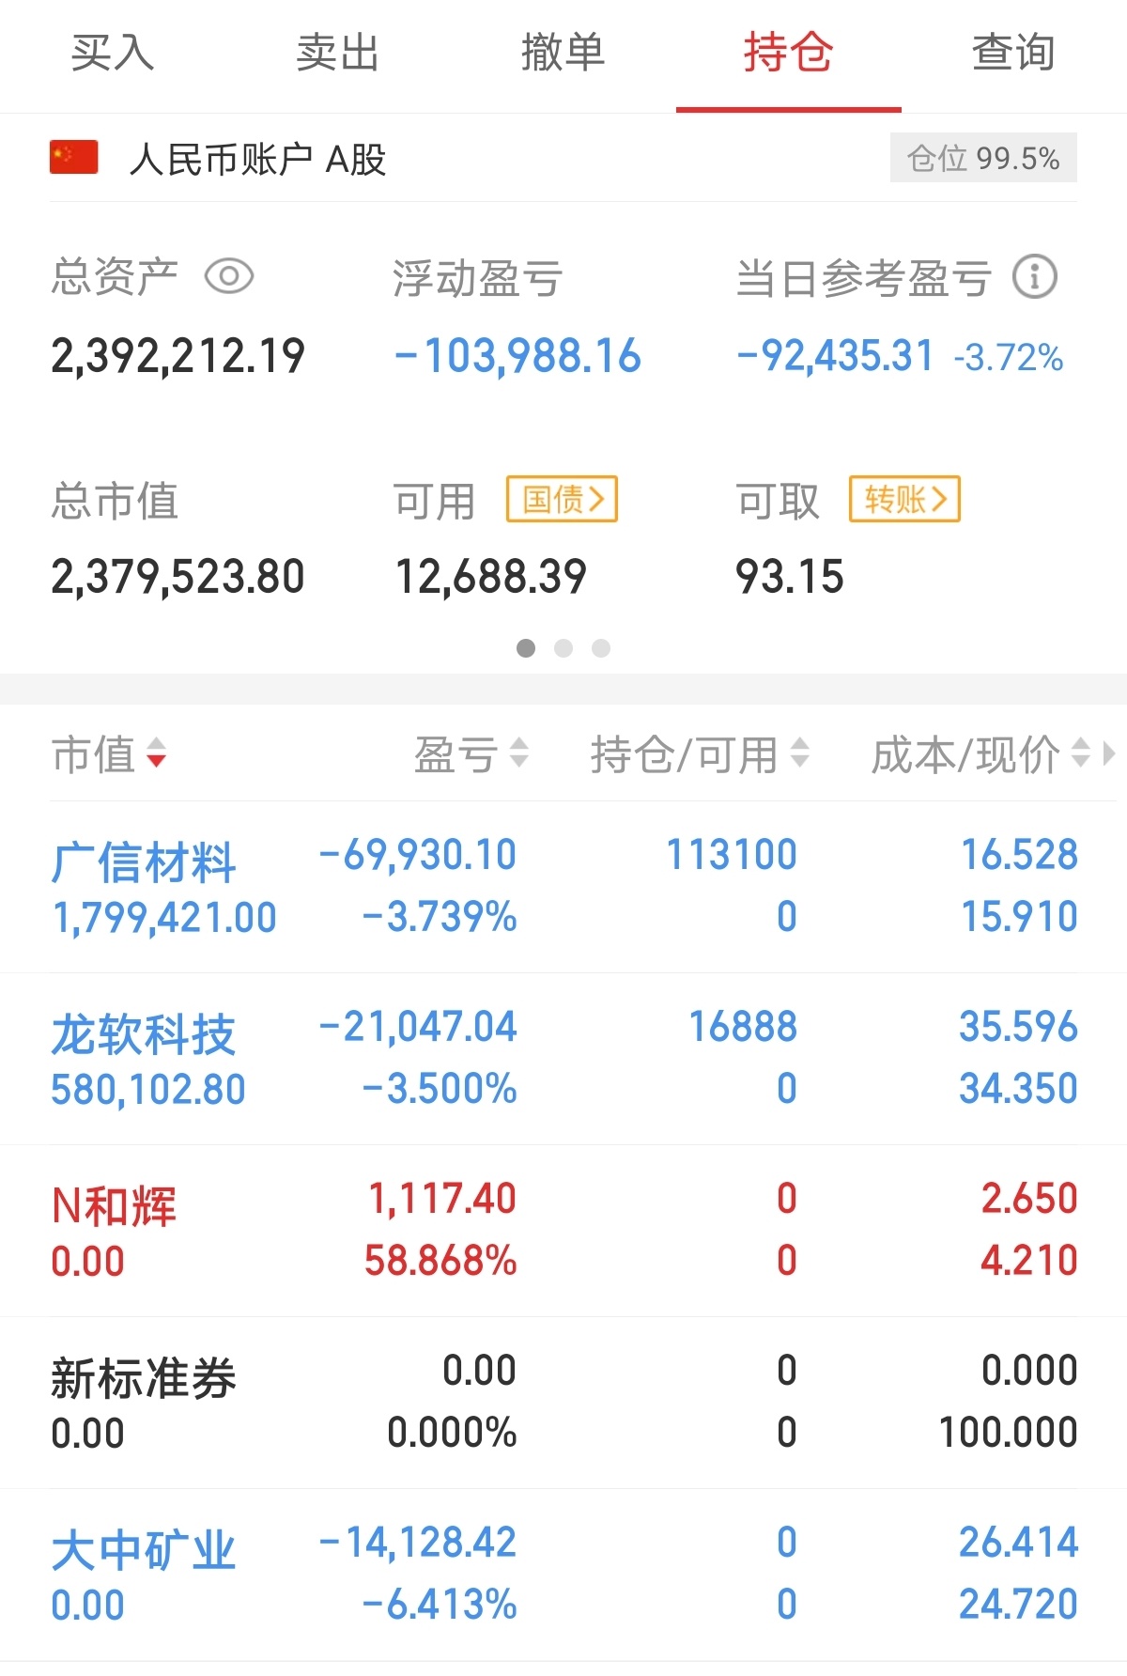Screen dimensions: 1127x1676
Task: Sort holdings by 市值 arrows
Action: click(x=157, y=753)
